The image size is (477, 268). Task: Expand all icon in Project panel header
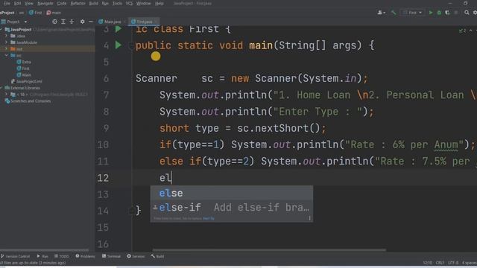[63, 22]
